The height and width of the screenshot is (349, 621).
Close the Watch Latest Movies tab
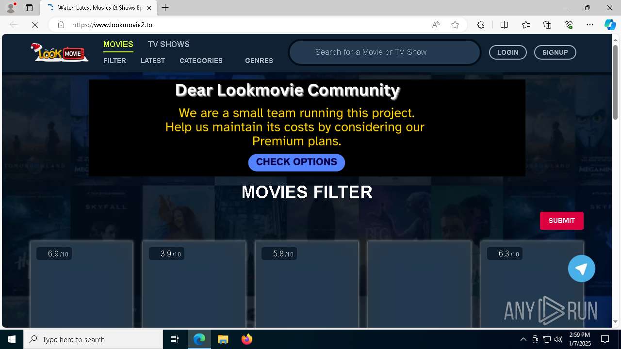(149, 8)
